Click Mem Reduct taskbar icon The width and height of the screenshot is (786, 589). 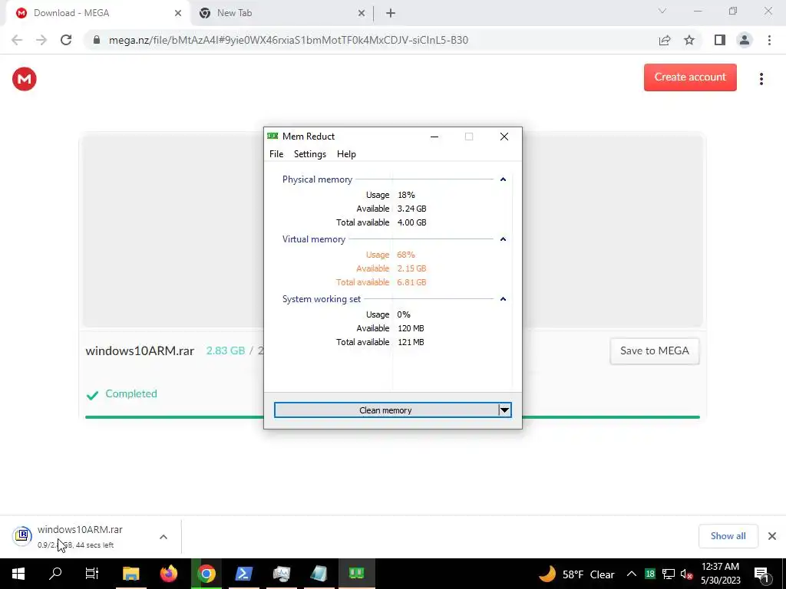tap(356, 574)
